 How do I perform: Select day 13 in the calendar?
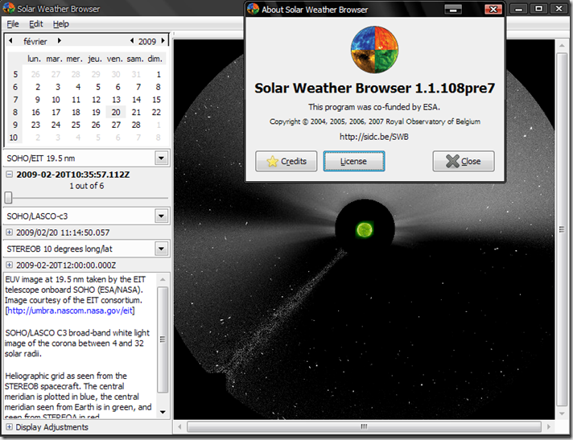(116, 100)
